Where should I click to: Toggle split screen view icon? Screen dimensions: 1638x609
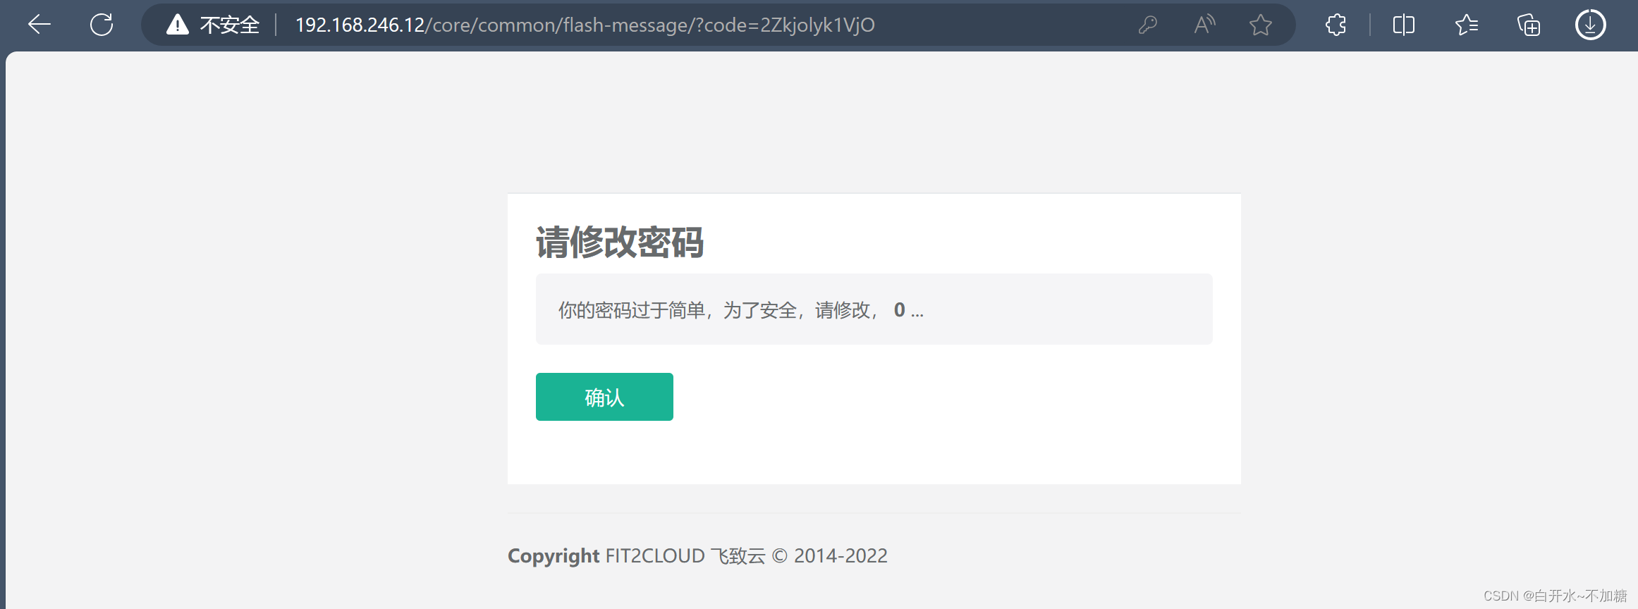[1404, 25]
